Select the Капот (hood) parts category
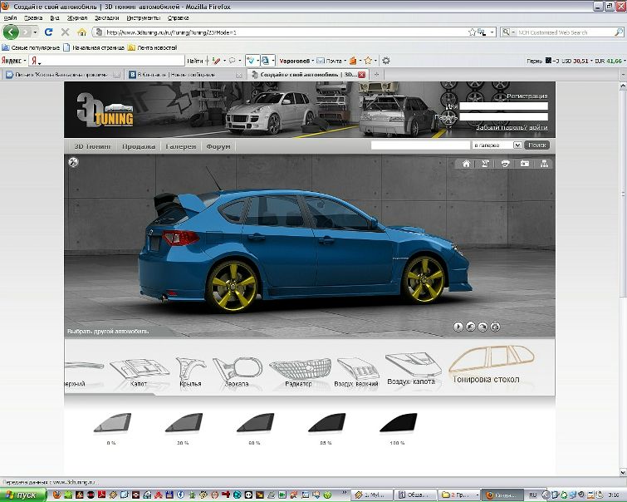This screenshot has height=502, width=627. (139, 372)
